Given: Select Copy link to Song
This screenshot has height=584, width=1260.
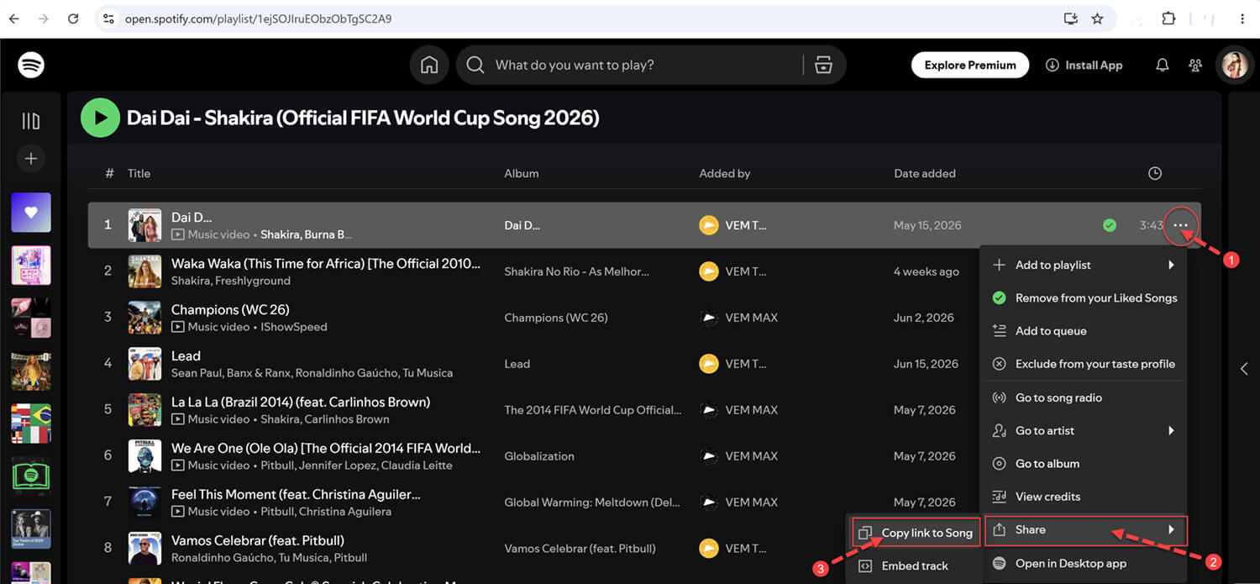Looking at the screenshot, I should coord(916,533).
